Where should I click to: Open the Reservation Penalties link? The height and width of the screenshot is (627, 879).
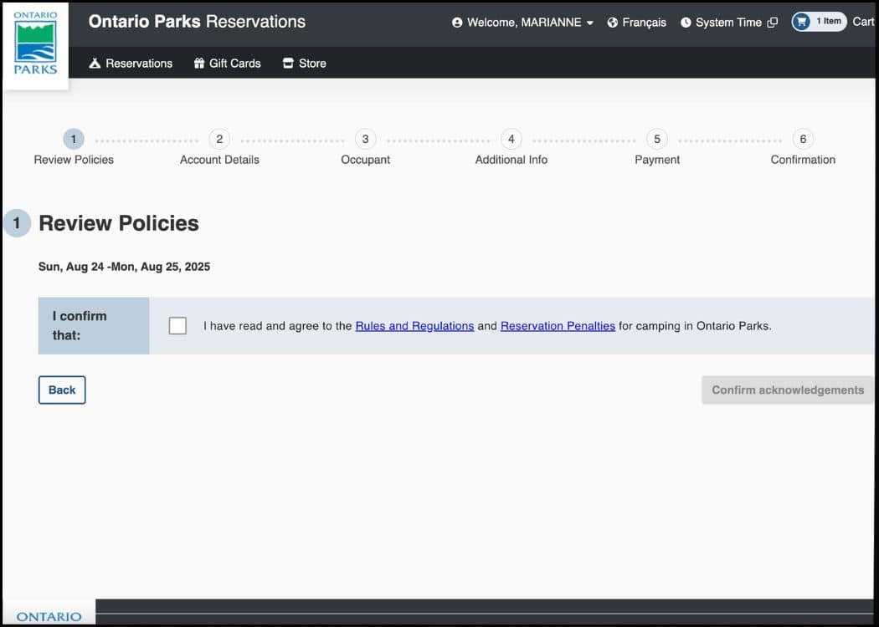coord(558,326)
